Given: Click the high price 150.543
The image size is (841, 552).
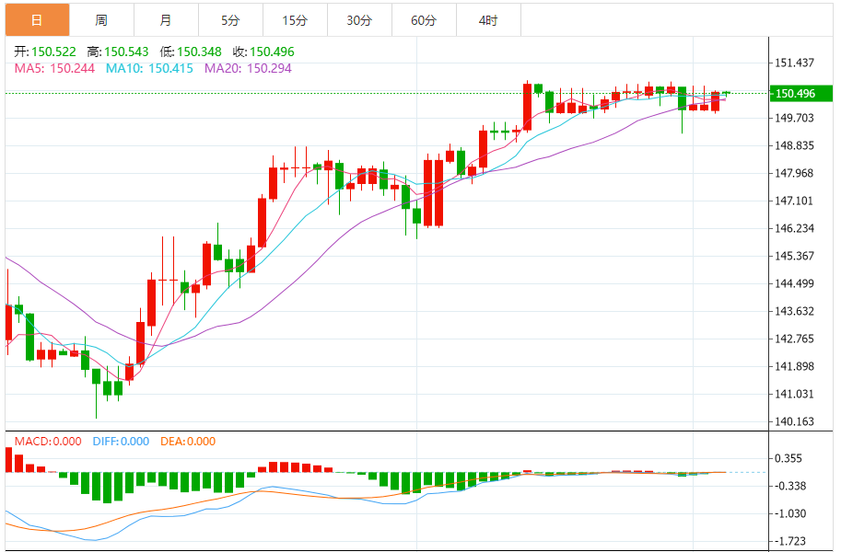Looking at the screenshot, I should (126, 52).
